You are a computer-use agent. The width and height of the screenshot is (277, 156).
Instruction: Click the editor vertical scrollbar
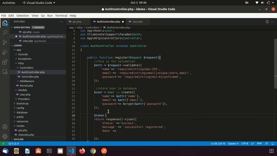275,64
